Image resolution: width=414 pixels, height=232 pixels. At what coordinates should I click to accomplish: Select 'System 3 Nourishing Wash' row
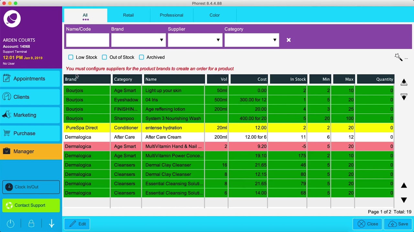coord(229,119)
